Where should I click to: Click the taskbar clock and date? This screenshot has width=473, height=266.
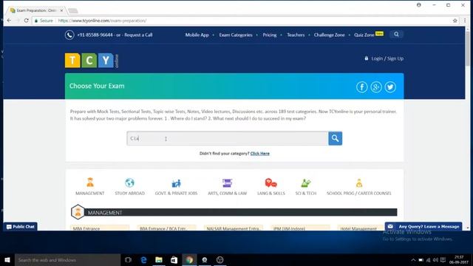(x=459, y=259)
